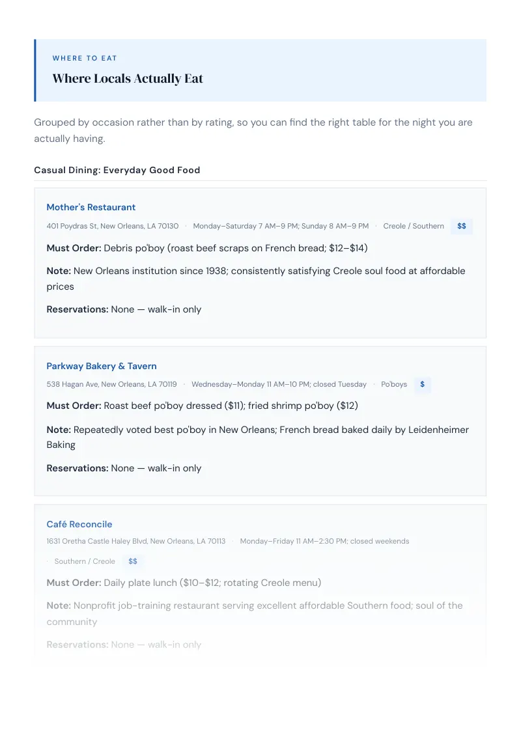Click Parkway Bakery hours, closed Tuesday text
Viewport: 521px width, 737px height.
pos(279,385)
